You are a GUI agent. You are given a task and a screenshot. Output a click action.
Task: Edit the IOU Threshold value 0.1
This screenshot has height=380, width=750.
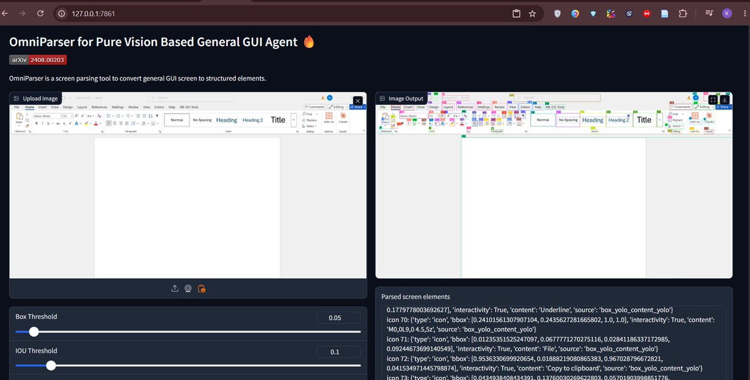pyautogui.click(x=339, y=353)
